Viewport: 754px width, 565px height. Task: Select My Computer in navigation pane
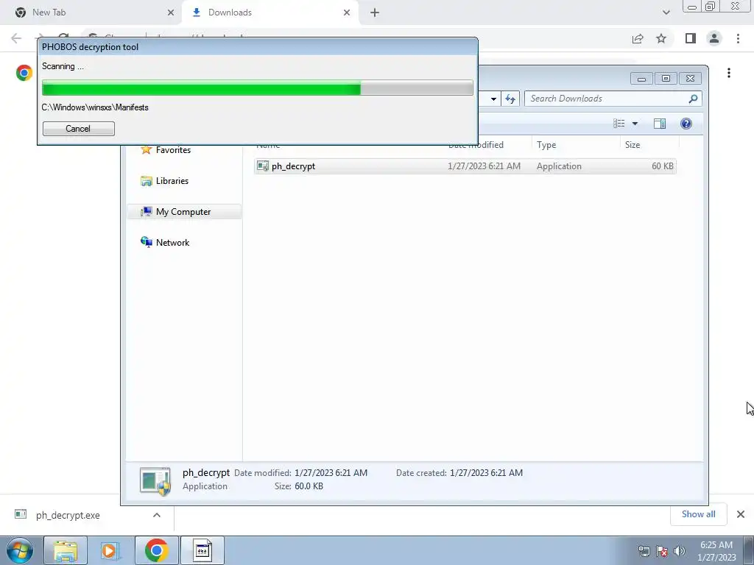point(184,212)
